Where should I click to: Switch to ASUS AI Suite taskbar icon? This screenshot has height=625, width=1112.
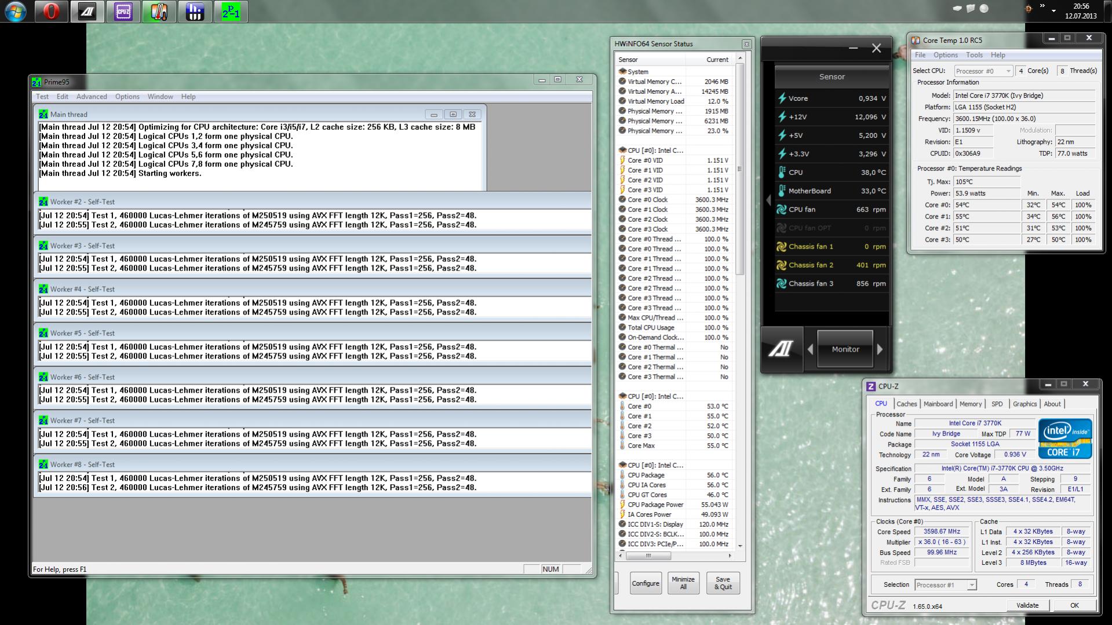pyautogui.click(x=87, y=12)
